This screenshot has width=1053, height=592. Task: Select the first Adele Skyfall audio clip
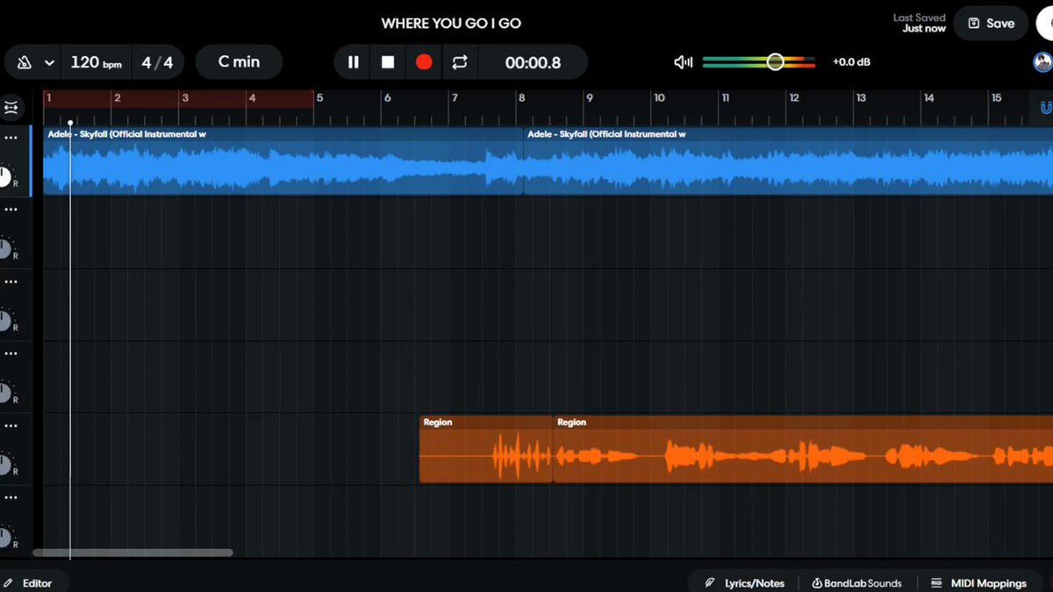tap(283, 160)
